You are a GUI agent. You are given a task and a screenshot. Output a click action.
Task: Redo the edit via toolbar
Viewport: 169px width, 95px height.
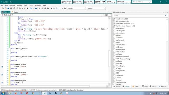pos(25,8)
